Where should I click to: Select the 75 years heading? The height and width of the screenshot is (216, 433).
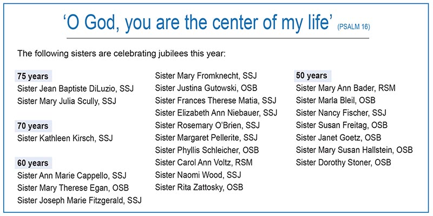[33, 76]
